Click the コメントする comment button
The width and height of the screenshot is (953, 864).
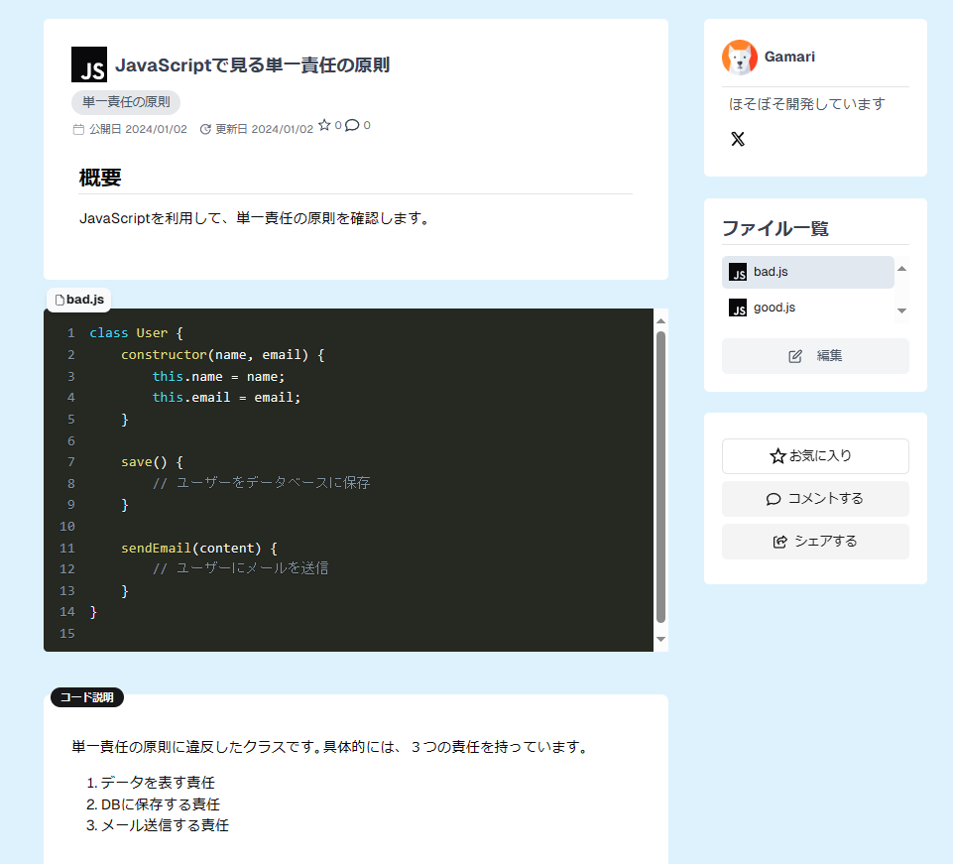815,499
